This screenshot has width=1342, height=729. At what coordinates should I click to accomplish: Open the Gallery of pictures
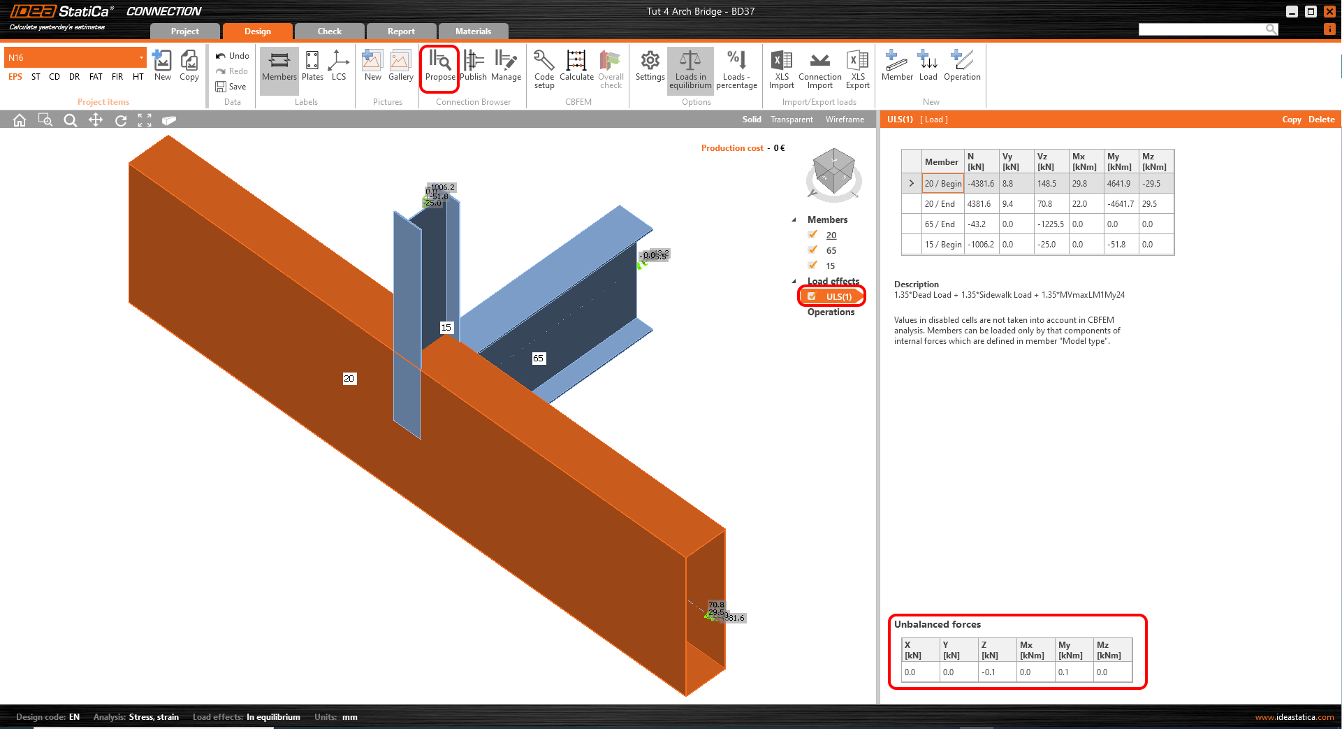click(x=400, y=66)
